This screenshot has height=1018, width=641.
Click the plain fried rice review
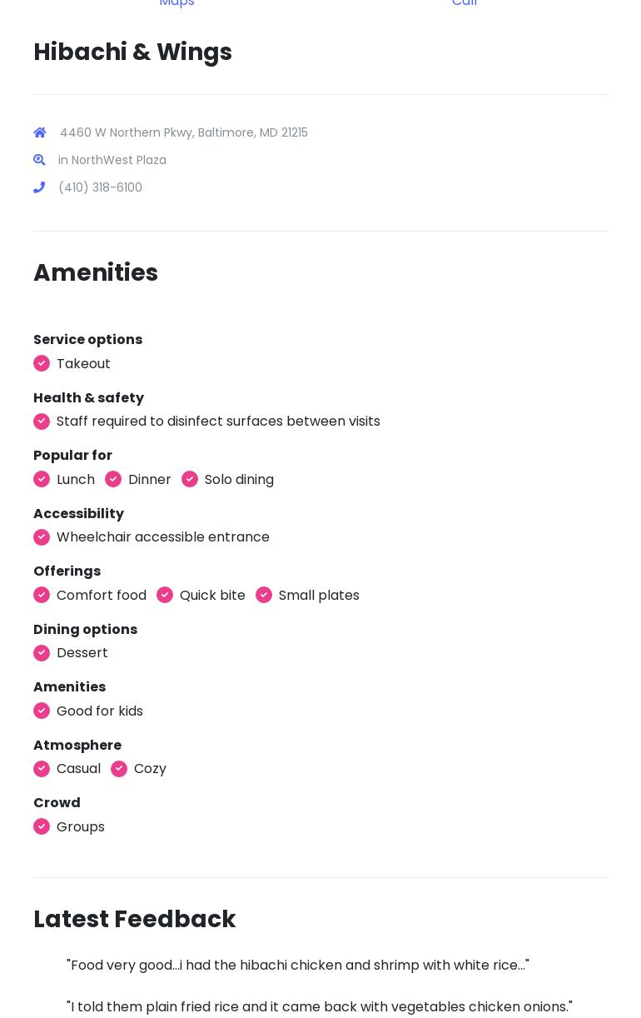tap(319, 1006)
